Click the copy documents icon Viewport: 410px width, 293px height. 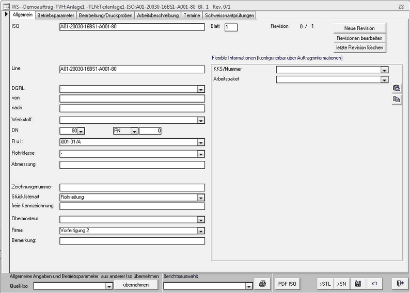click(396, 99)
